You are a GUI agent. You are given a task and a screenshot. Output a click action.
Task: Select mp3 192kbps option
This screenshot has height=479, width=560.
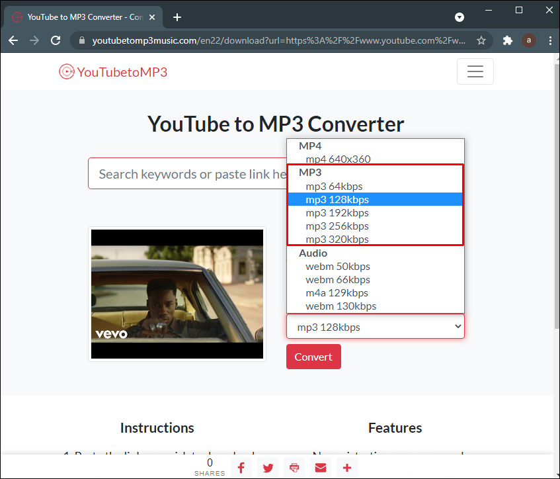375,212
